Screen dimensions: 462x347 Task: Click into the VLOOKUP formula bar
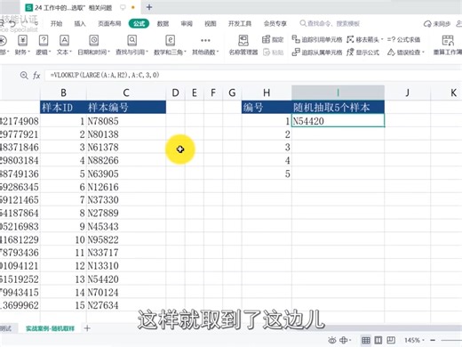point(252,75)
